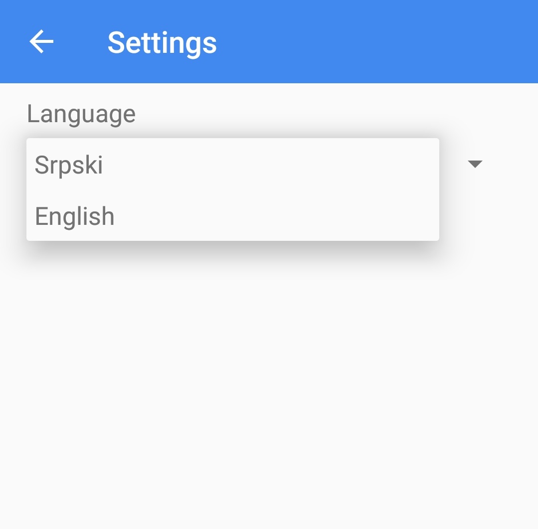Click the language dropdown arrow
The image size is (538, 529).
(x=475, y=164)
